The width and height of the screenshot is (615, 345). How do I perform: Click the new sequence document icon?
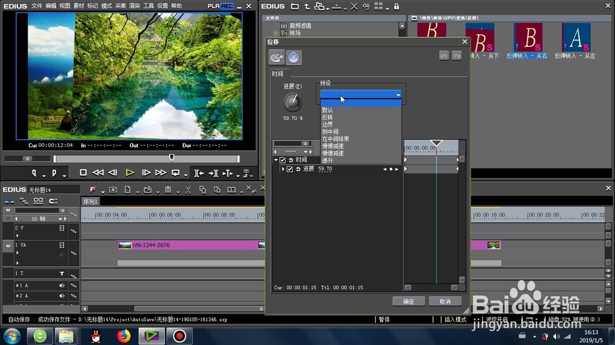[x=127, y=190]
